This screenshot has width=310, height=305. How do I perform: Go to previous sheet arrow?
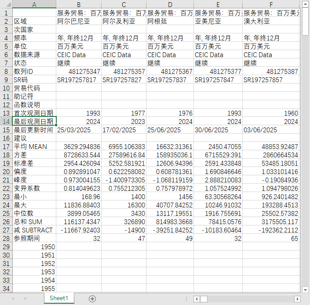13,299
